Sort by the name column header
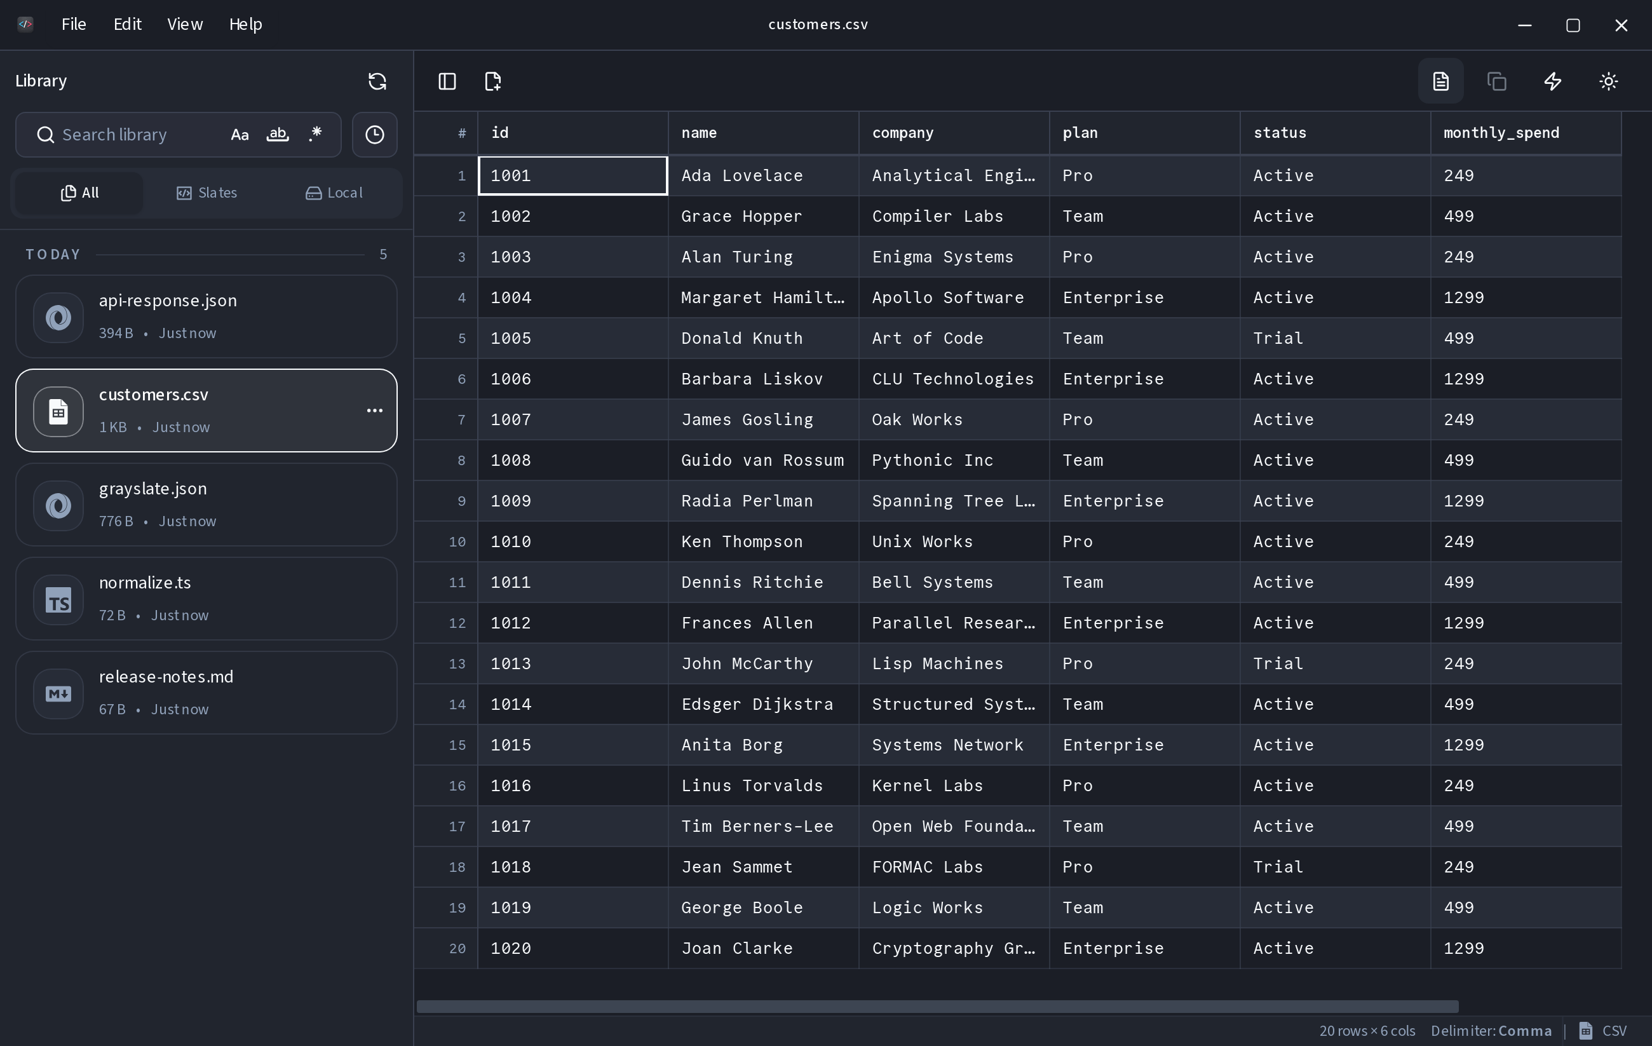Image resolution: width=1652 pixels, height=1046 pixels. click(x=764, y=133)
